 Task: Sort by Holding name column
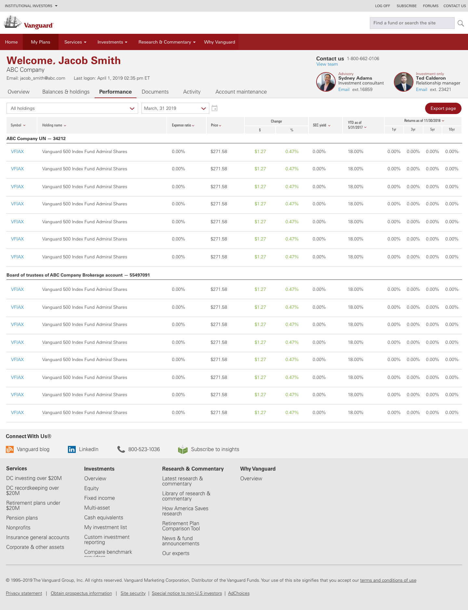54,125
